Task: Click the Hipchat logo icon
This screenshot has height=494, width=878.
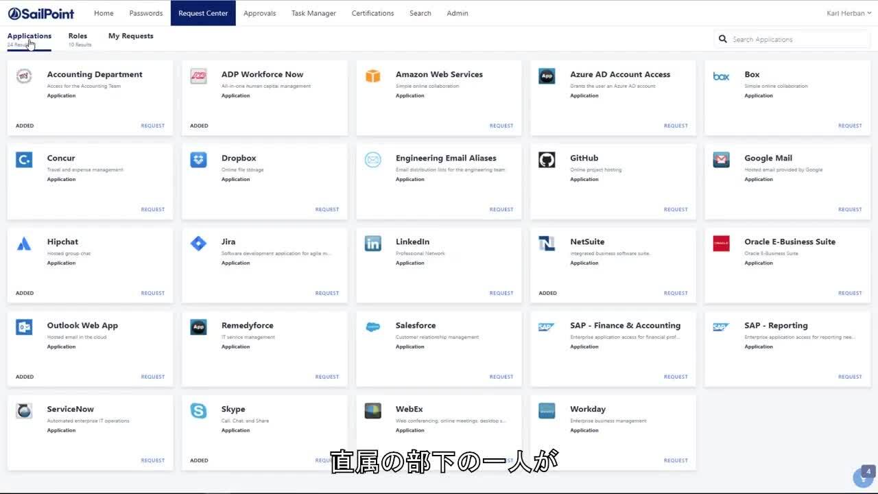Action: click(x=24, y=244)
